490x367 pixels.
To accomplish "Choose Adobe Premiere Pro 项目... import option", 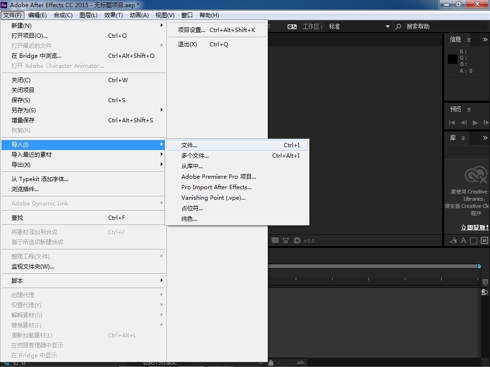I will [x=237, y=177].
